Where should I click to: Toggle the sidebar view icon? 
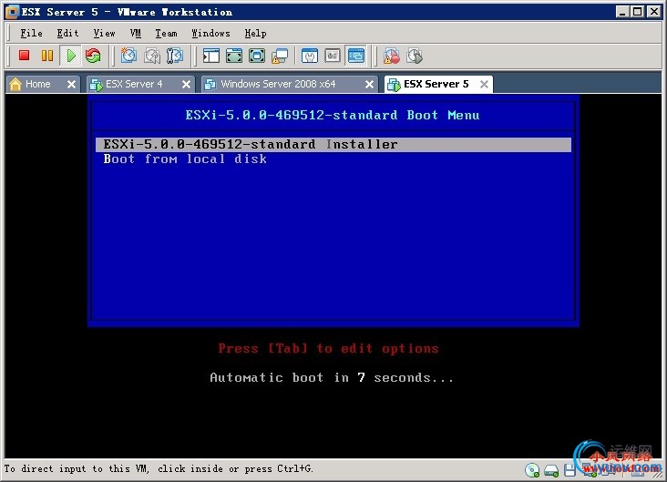point(211,56)
